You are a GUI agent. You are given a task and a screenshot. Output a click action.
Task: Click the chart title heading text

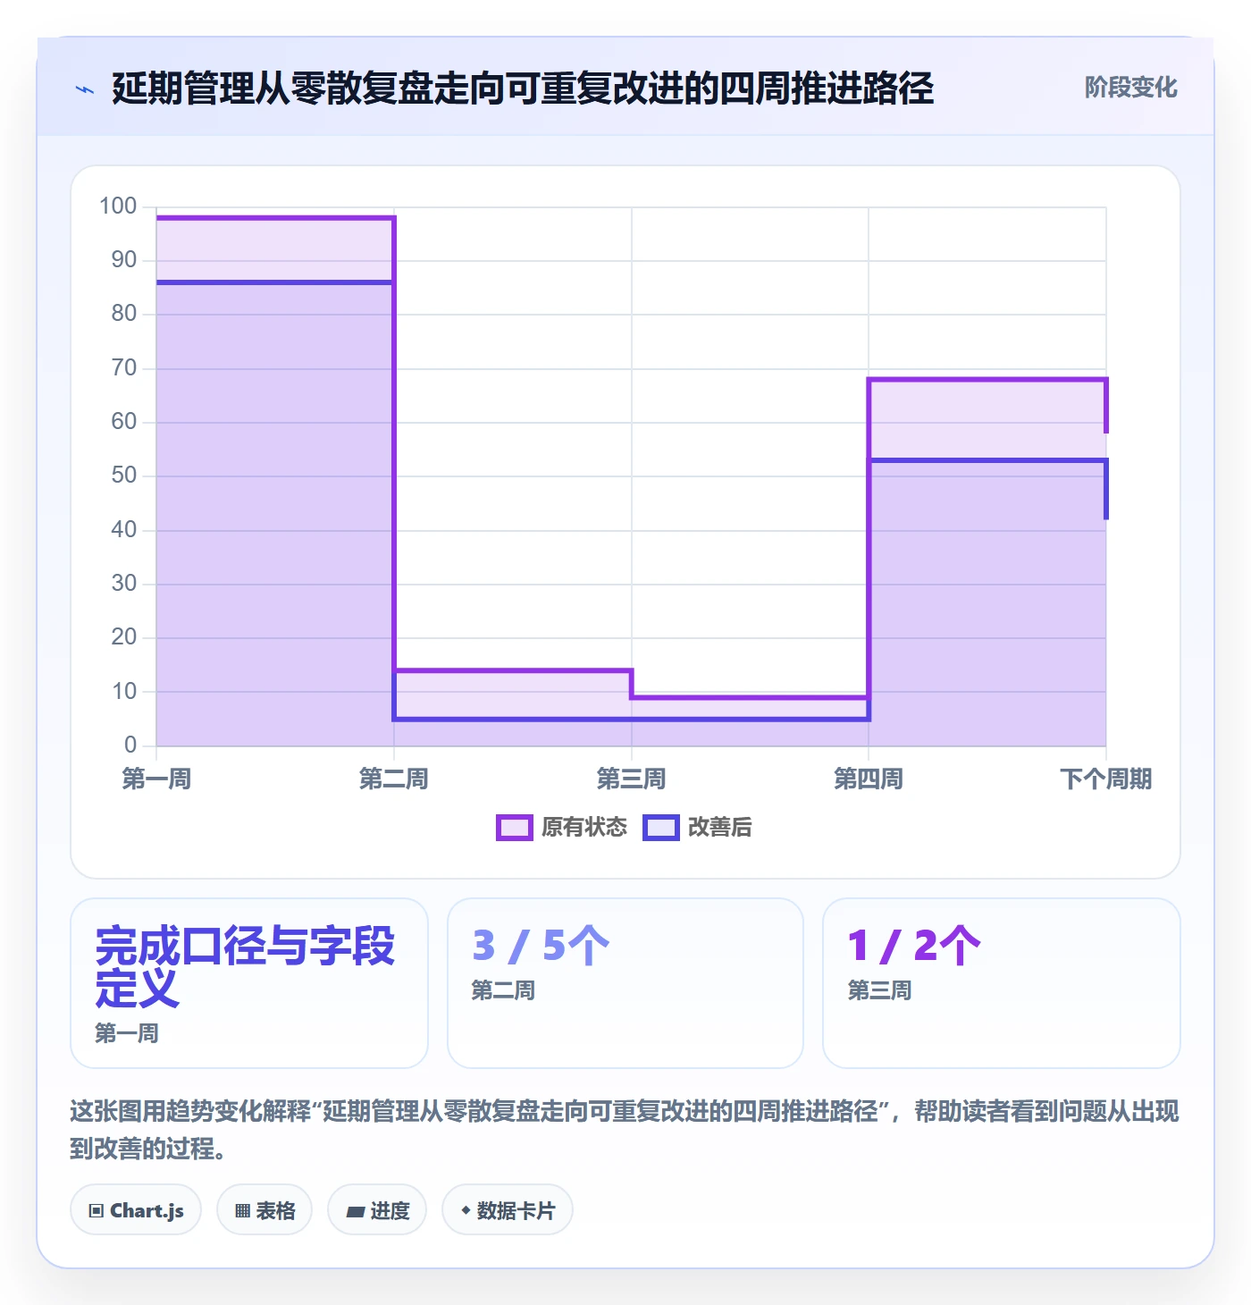click(523, 88)
